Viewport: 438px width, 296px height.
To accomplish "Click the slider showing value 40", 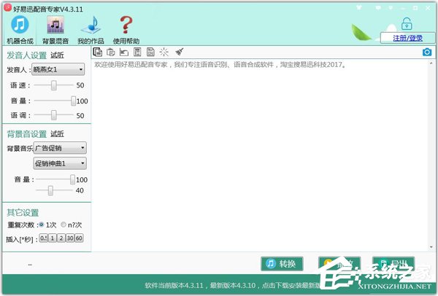I will click(x=50, y=190).
